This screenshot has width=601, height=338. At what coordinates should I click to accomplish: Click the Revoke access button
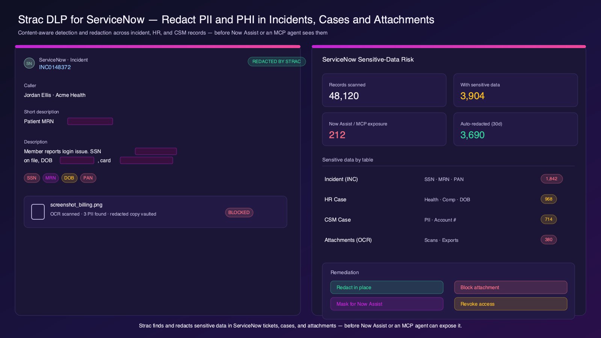pyautogui.click(x=511, y=304)
